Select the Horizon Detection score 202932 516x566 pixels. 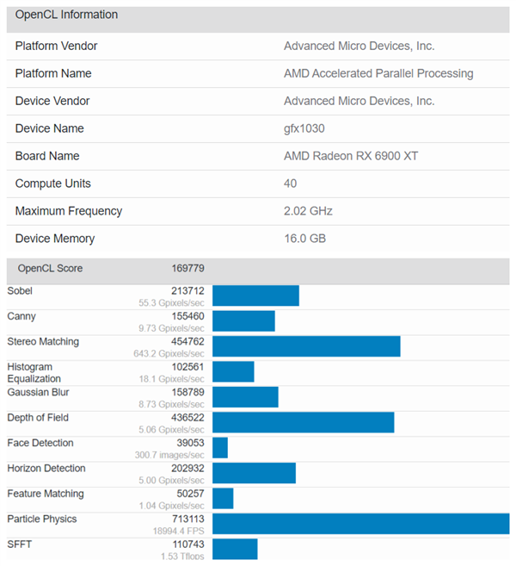pos(187,469)
